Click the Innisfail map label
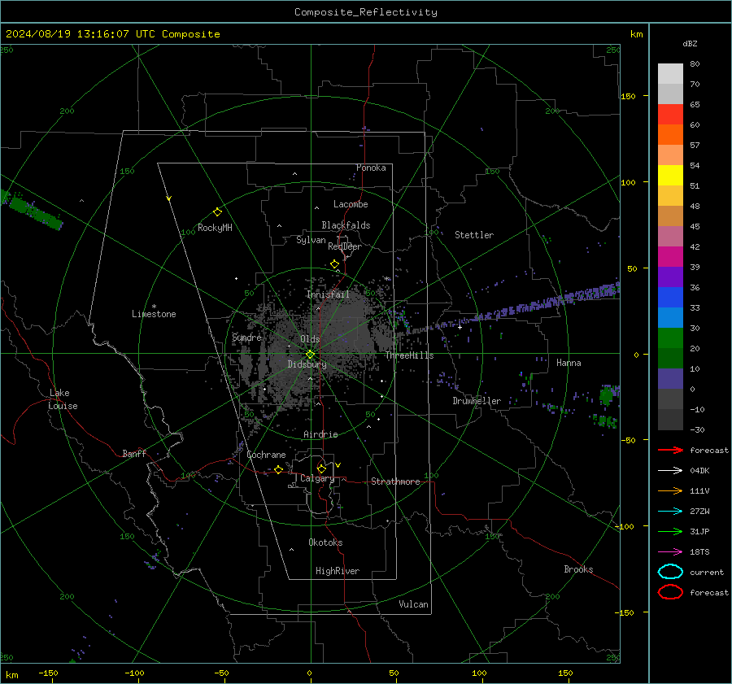This screenshot has width=732, height=684. click(329, 294)
